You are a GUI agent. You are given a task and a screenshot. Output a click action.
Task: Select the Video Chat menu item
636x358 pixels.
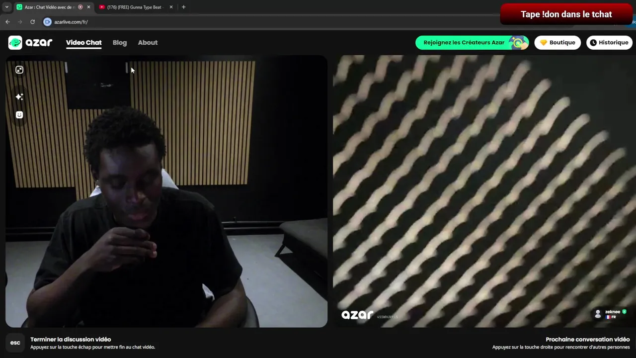pos(83,43)
